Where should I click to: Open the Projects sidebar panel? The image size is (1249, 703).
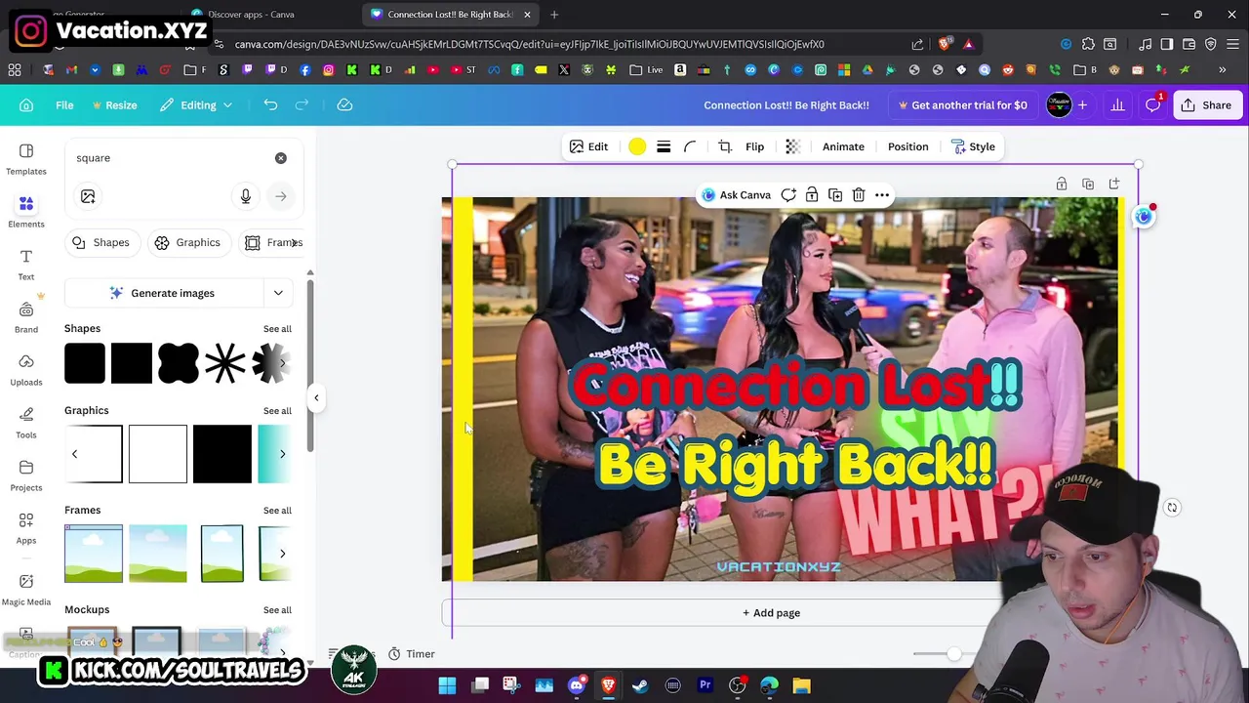tap(26, 476)
